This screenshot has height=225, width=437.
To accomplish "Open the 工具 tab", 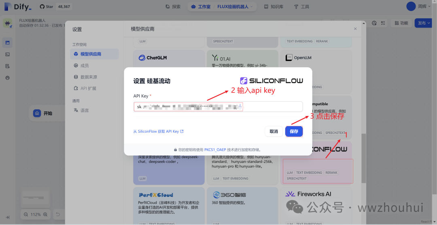I will point(301,7).
